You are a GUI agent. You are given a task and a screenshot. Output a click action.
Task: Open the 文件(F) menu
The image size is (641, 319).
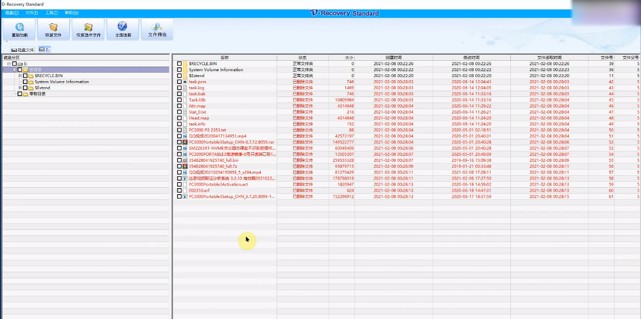coord(32,12)
